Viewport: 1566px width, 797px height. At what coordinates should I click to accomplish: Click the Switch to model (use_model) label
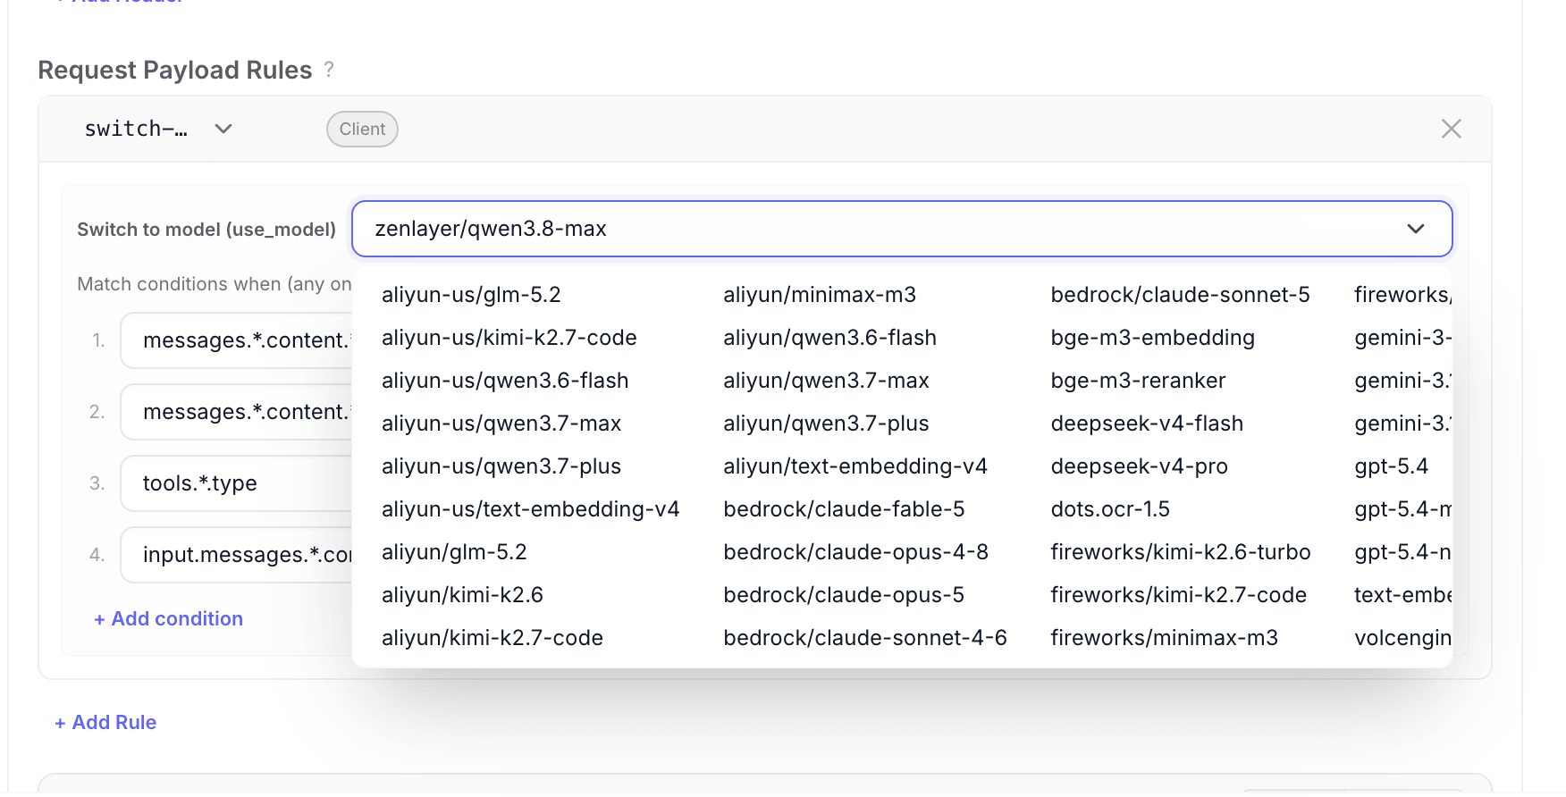pyautogui.click(x=206, y=230)
